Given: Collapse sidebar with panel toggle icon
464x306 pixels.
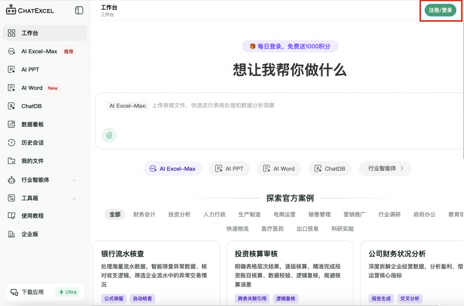Looking at the screenshot, I should [x=79, y=10].
